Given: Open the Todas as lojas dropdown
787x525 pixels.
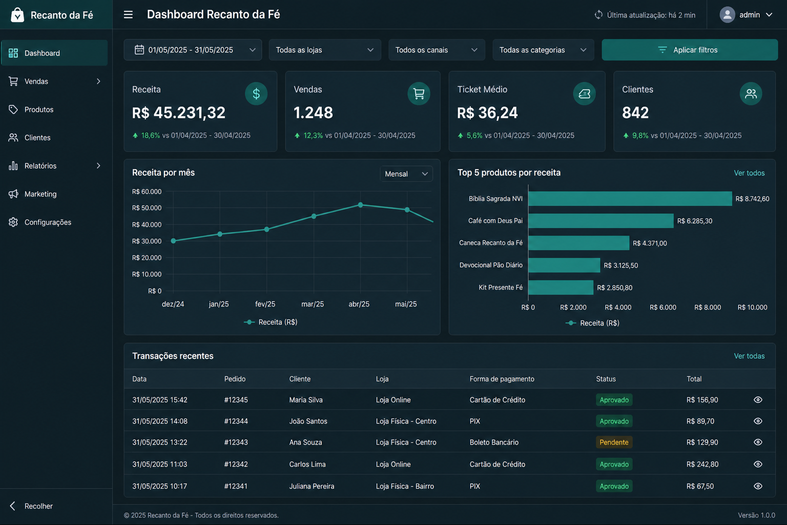Looking at the screenshot, I should (x=325, y=50).
